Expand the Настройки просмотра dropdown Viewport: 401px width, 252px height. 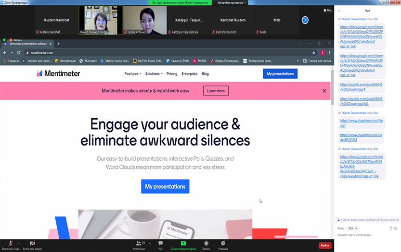[x=232, y=2]
